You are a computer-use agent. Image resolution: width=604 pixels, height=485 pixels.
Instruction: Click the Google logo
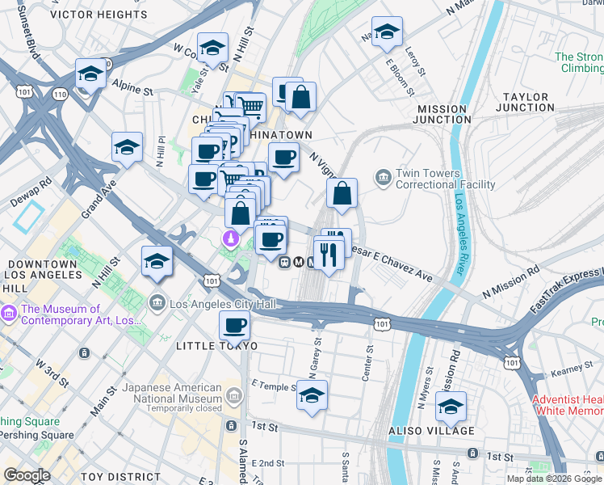click(x=27, y=476)
